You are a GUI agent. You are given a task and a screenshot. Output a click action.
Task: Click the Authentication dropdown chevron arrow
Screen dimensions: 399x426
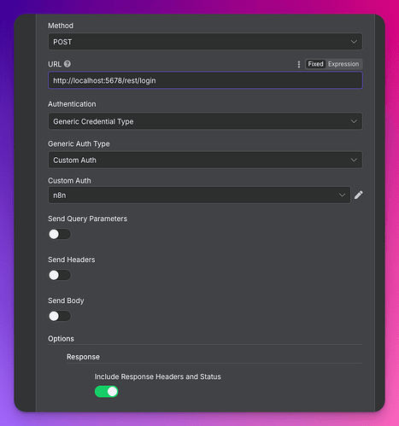[x=354, y=121]
